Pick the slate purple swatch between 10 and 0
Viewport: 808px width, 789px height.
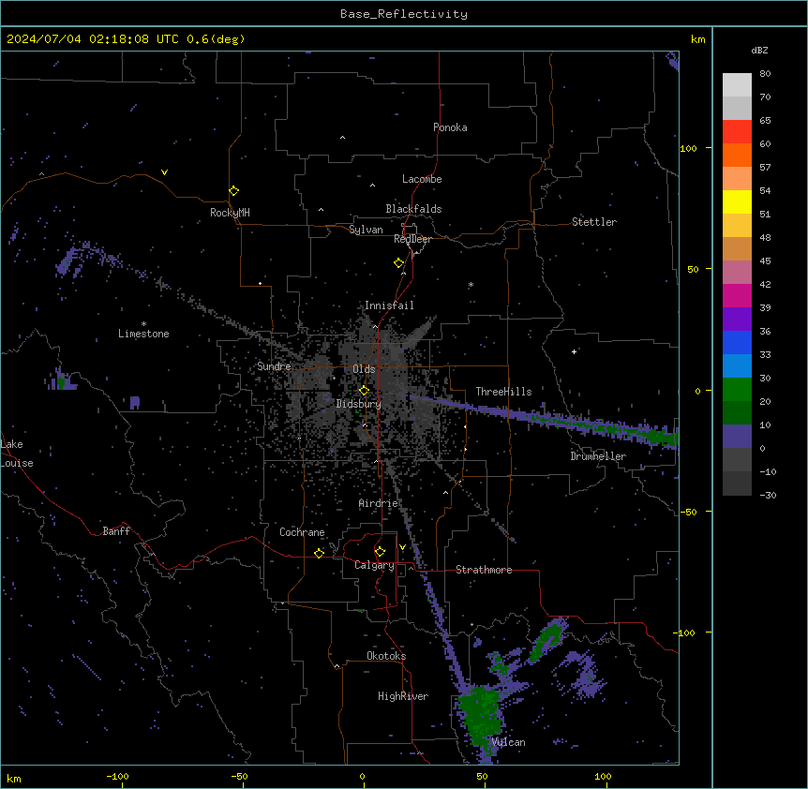737,437
